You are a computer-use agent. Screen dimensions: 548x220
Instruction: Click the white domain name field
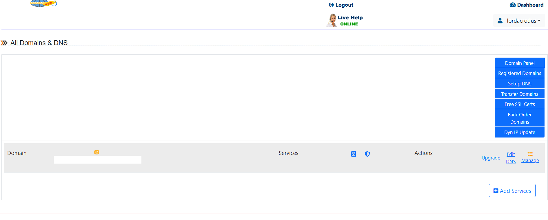click(x=98, y=160)
